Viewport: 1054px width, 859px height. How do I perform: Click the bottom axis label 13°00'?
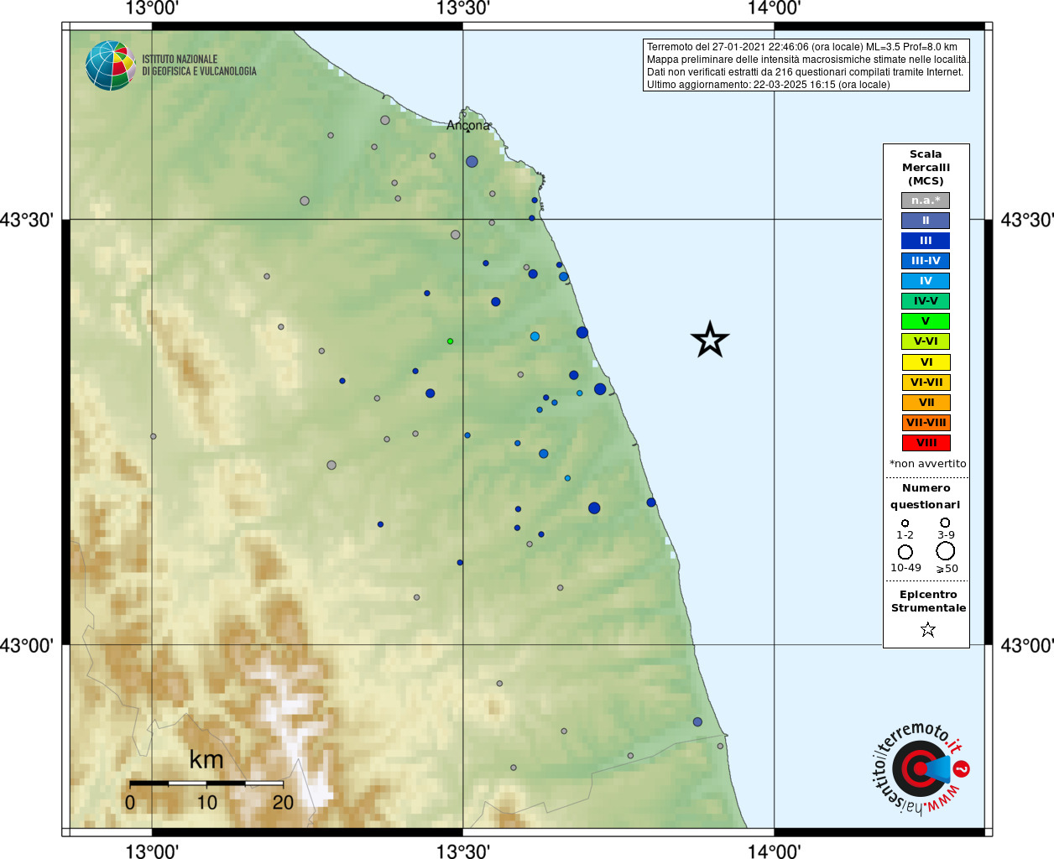(x=152, y=851)
